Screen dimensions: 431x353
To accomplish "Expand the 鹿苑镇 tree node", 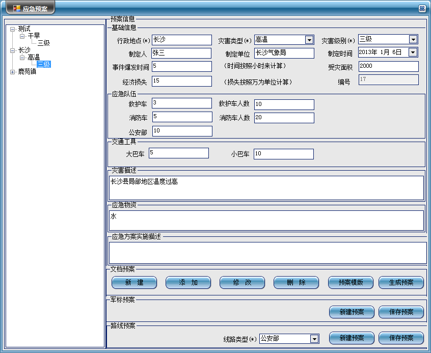I will [x=13, y=72].
